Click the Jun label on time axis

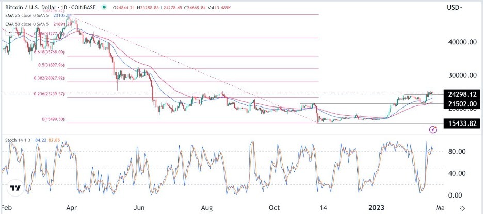point(140,208)
